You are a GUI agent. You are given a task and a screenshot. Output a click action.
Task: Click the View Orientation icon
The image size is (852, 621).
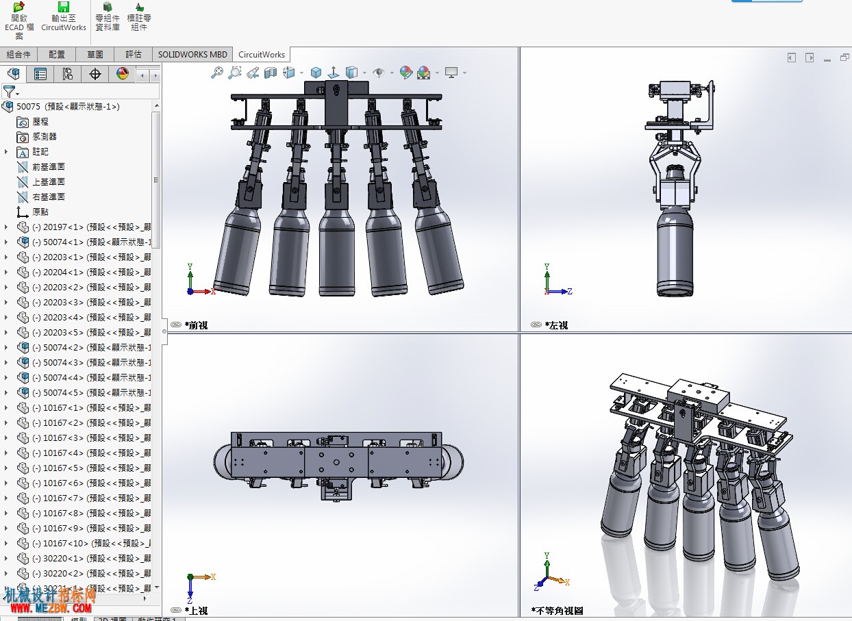coord(288,72)
